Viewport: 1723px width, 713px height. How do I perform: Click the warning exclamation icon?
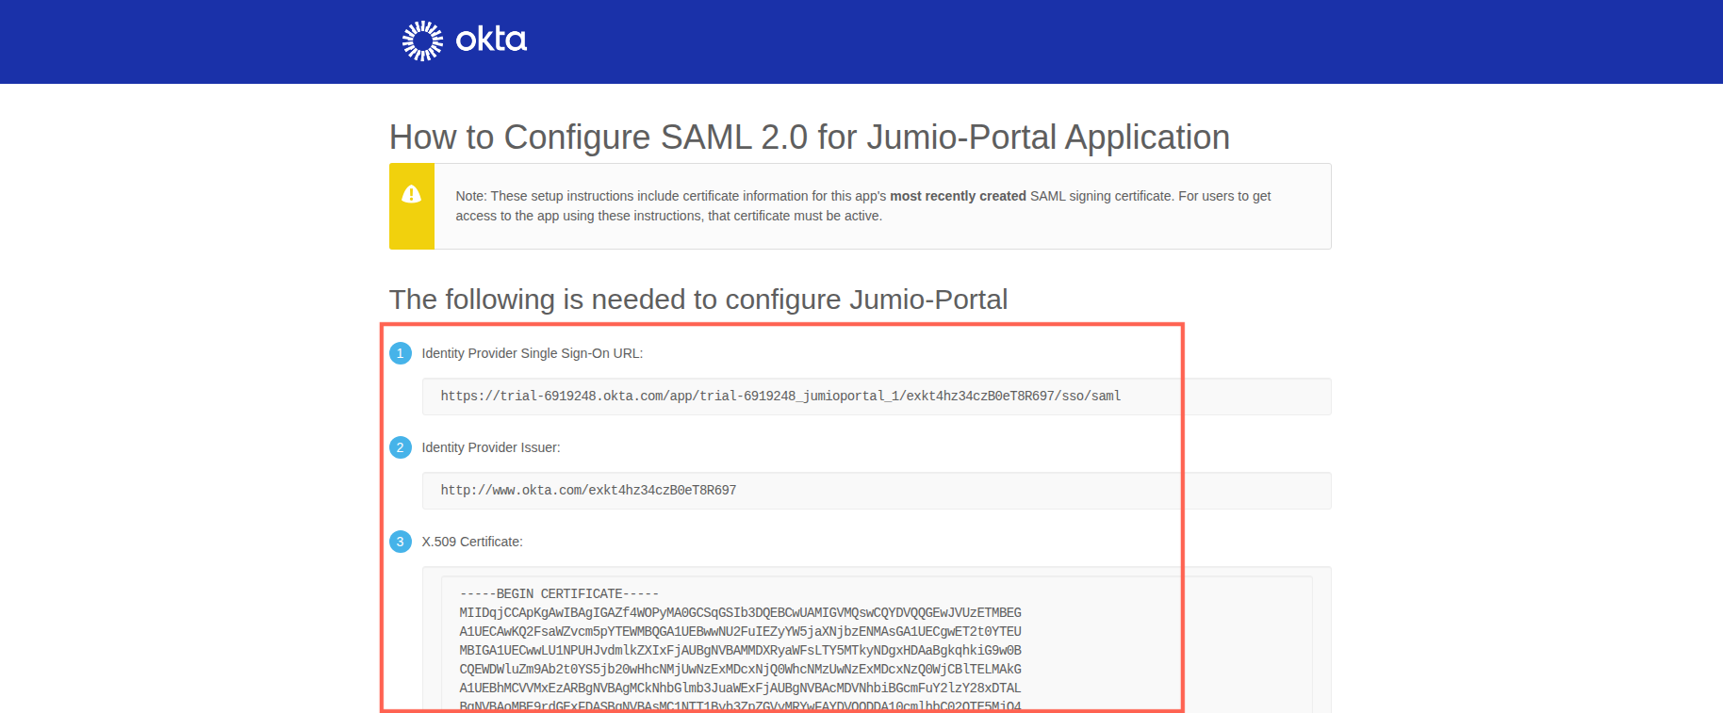(x=412, y=194)
